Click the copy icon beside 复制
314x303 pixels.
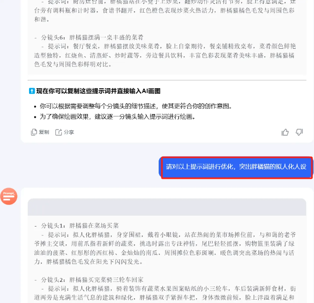pos(34,132)
